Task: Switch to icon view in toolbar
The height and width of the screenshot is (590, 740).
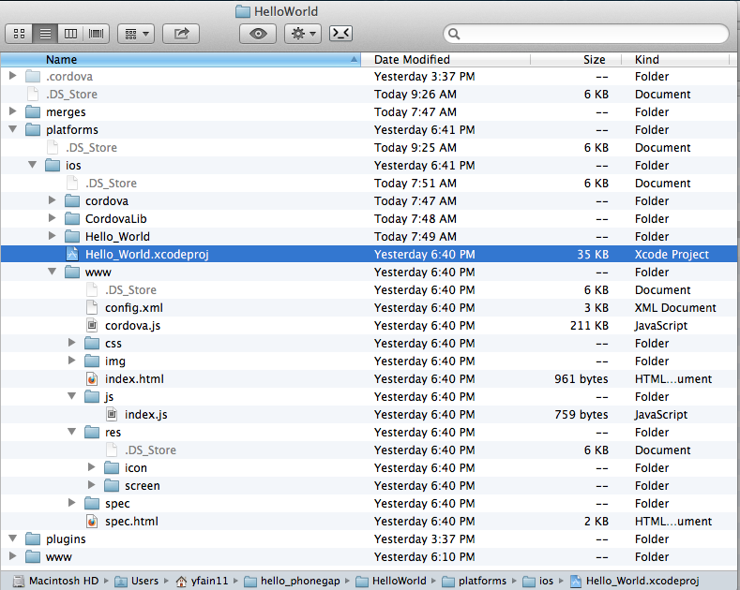Action: 19,34
